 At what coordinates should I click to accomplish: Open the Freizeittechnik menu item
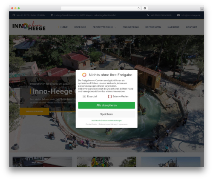pyautogui.click(x=103, y=27)
